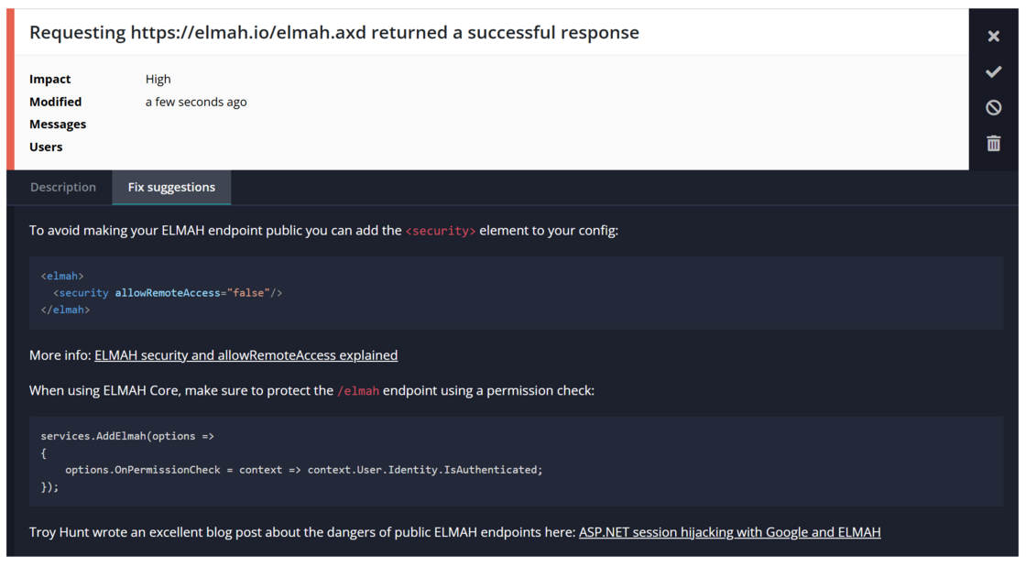Click the allowRemoteAccess="false" code line
The image size is (1026, 566).
coord(168,293)
